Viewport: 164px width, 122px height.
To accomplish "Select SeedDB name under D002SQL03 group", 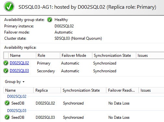I will click(x=18, y=117).
